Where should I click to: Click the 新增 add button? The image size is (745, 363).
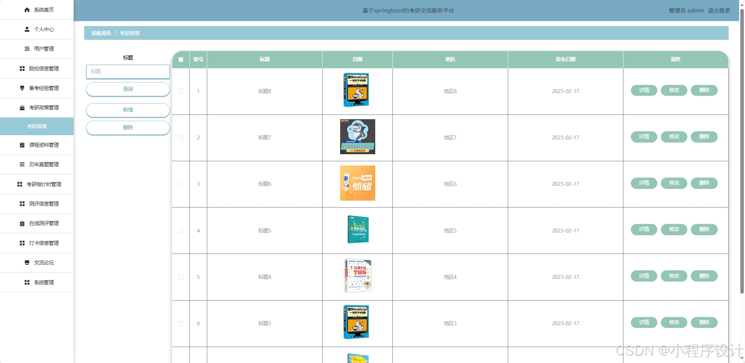[128, 110]
